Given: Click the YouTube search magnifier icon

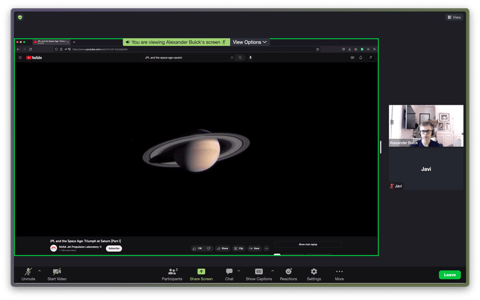Looking at the screenshot, I should 240,58.
